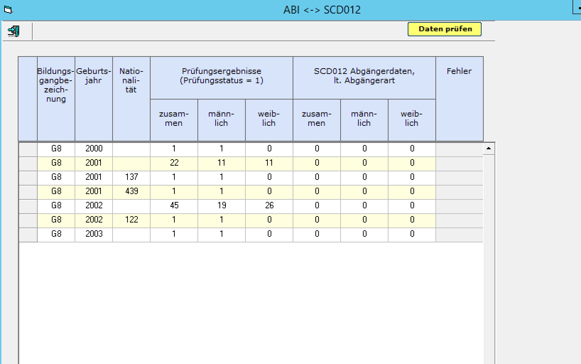Click the nationality cell showing 439
Image resolution: width=581 pixels, height=364 pixels.
click(x=131, y=192)
